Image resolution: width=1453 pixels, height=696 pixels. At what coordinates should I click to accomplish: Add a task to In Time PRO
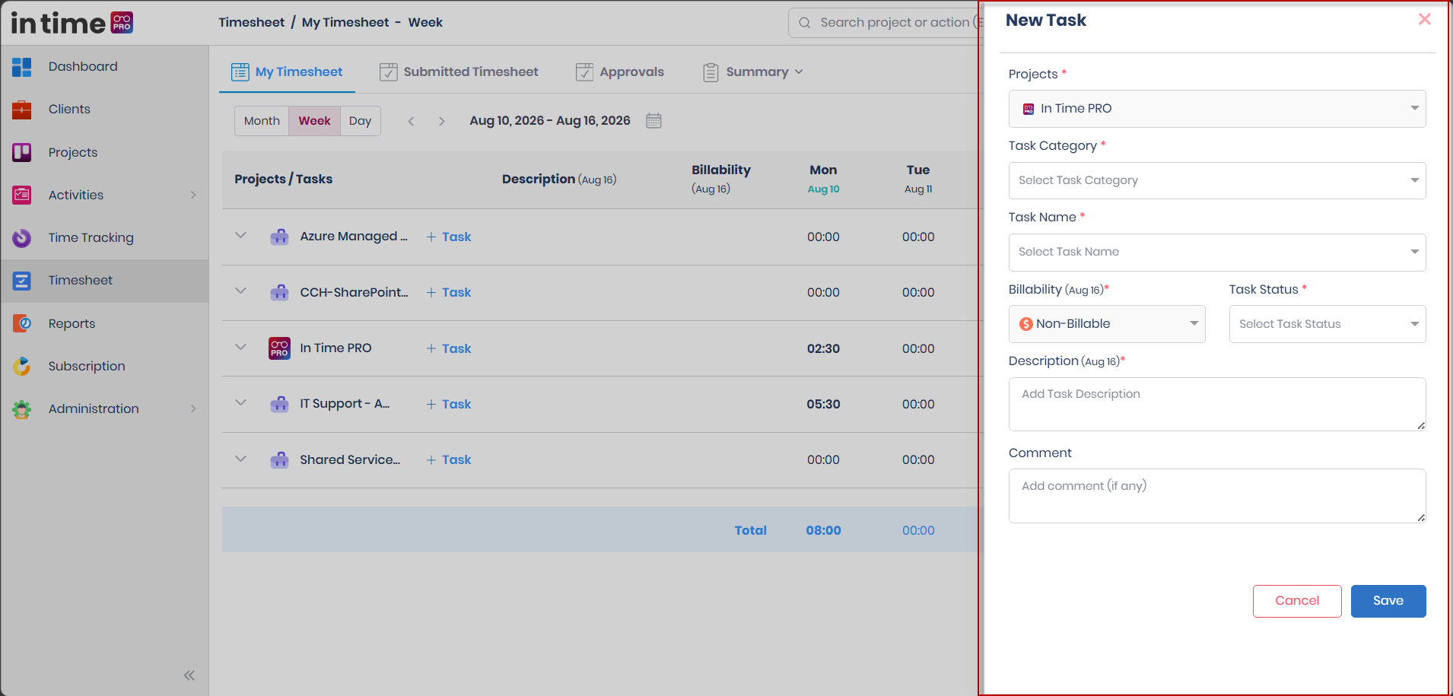(449, 348)
